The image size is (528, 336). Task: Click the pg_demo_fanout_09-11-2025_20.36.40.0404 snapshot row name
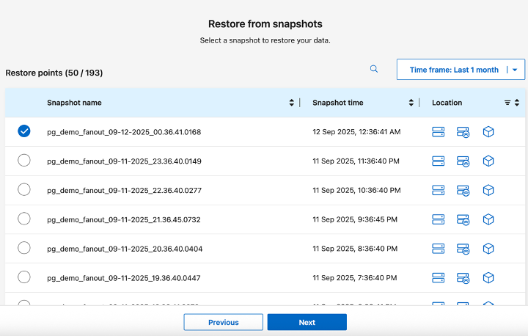tap(125, 249)
